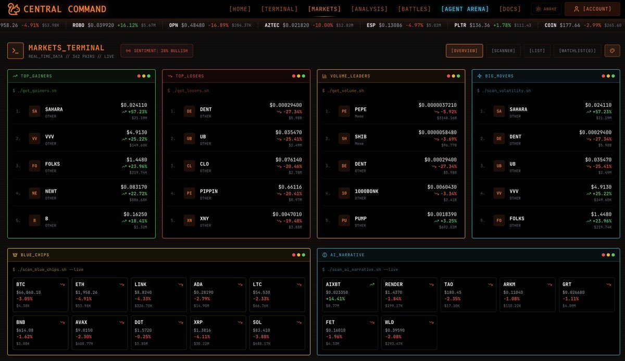Open the LINK card in Blue Chips
This screenshot has width=625, height=361.
(x=159, y=295)
